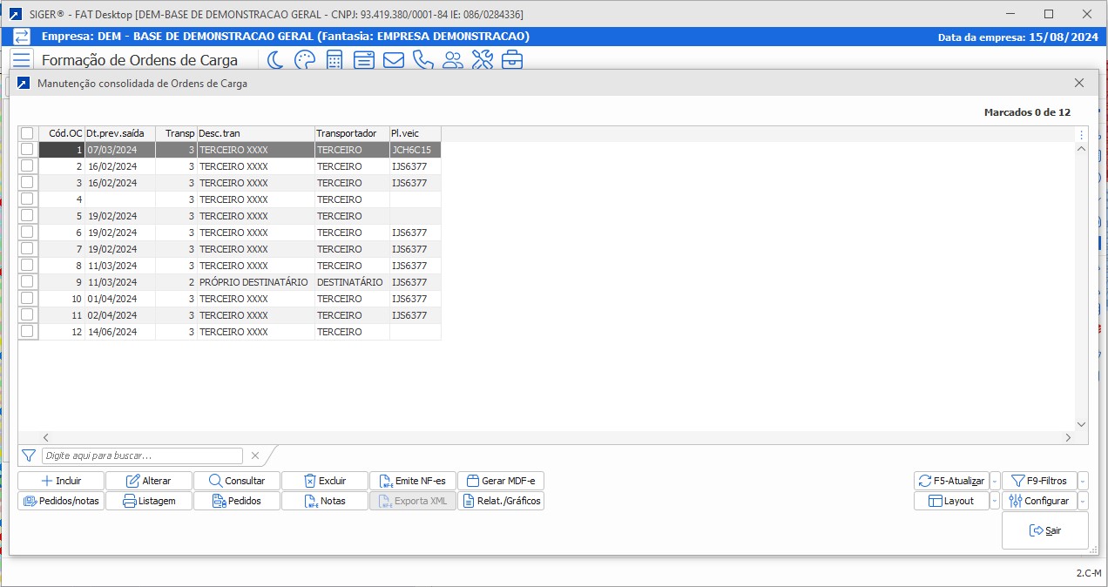Launch the calculator icon in toolbar
The image size is (1108, 587).
[x=334, y=60]
